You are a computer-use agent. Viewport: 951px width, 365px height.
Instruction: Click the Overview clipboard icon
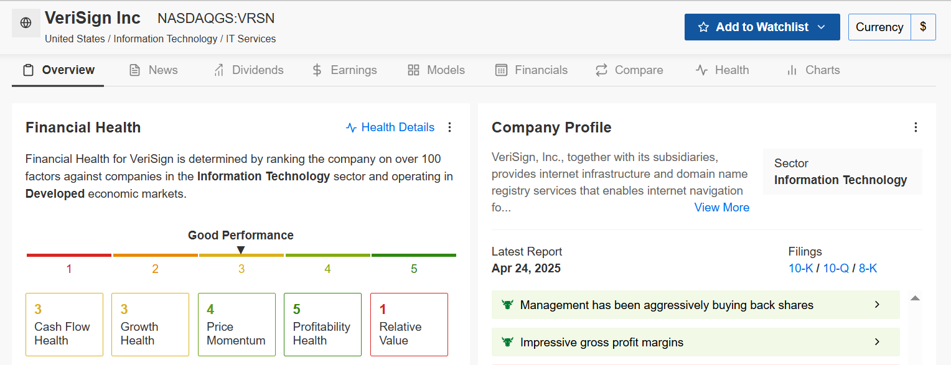click(28, 70)
